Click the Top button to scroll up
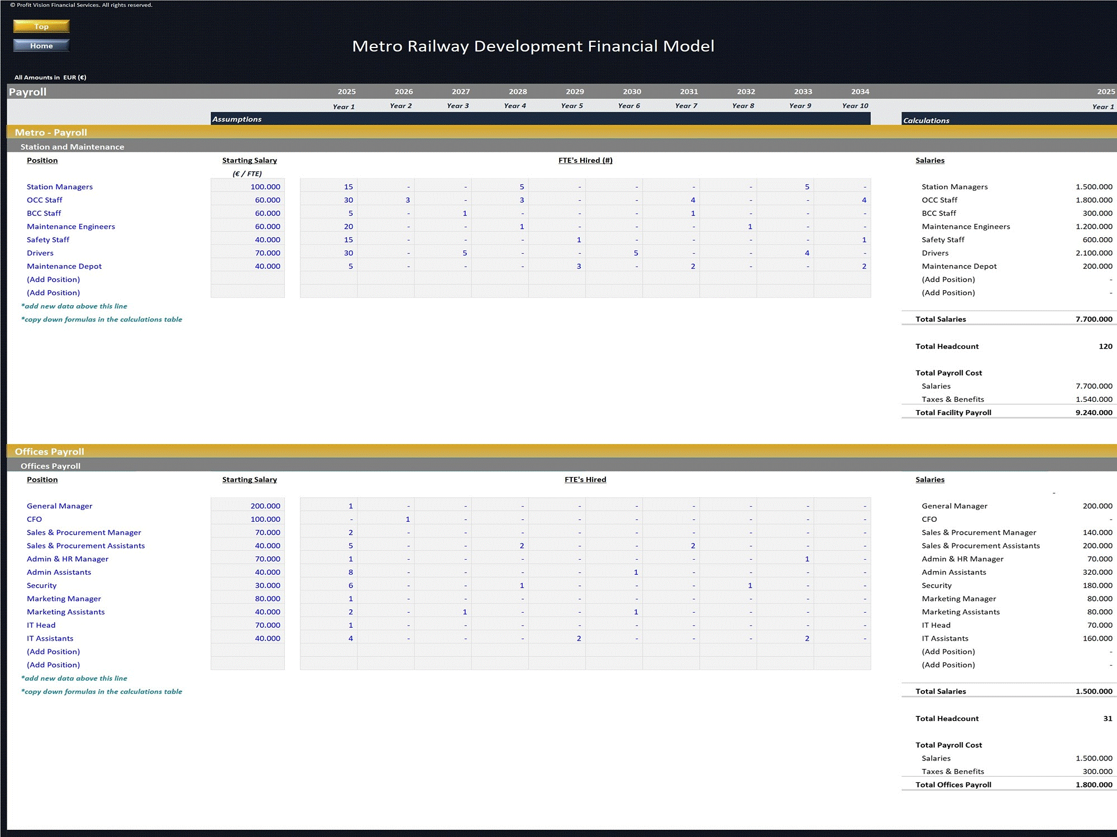This screenshot has width=1117, height=837. pos(40,26)
